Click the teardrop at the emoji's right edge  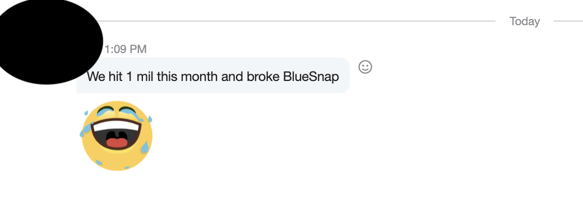click(x=144, y=147)
